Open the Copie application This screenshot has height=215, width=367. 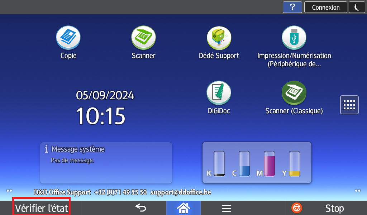68,38
